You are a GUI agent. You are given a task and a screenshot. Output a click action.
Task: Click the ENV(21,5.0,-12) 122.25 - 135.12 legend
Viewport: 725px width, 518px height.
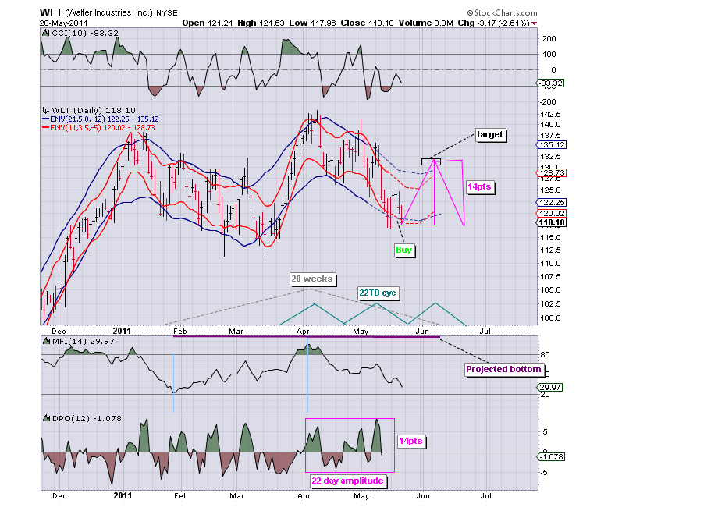[x=105, y=119]
